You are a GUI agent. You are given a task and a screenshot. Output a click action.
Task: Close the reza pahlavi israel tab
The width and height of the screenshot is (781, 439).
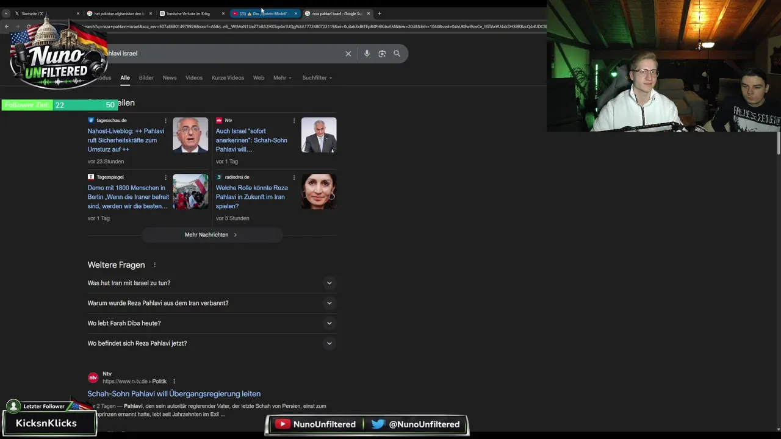pyautogui.click(x=369, y=13)
